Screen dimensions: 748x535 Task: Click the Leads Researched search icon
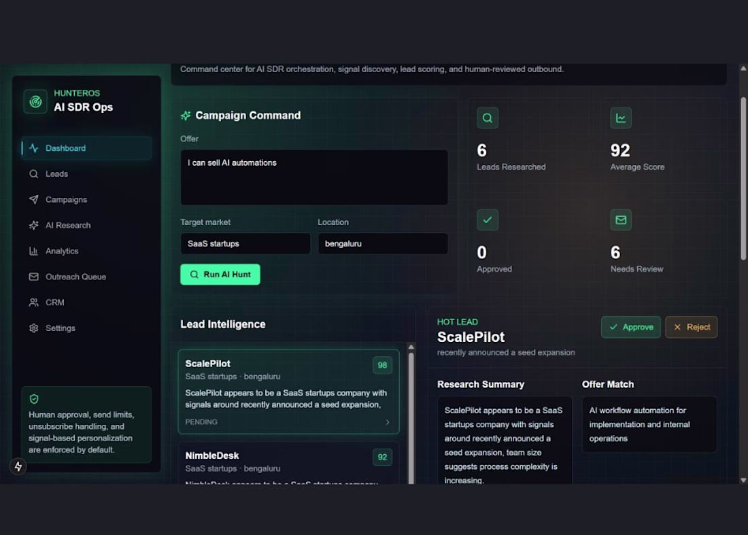[x=488, y=118]
